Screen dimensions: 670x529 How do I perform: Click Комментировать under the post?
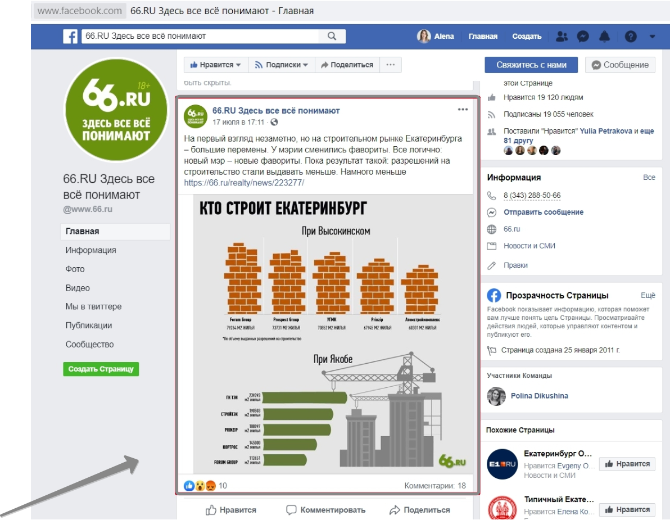[325, 510]
